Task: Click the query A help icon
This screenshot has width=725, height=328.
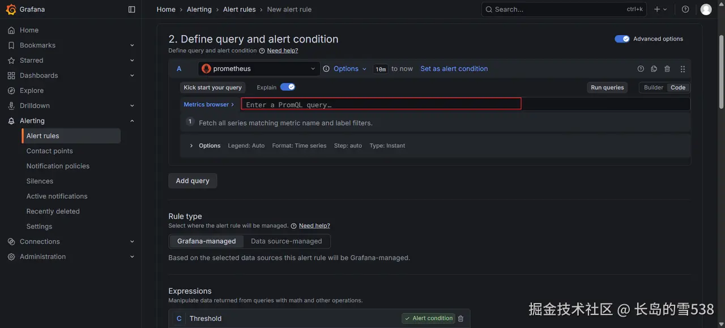Action: pos(641,69)
